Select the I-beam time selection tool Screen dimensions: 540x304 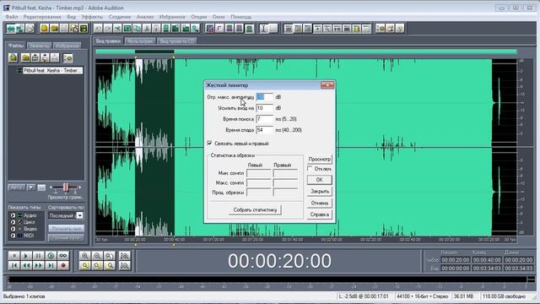pyautogui.click(x=263, y=28)
